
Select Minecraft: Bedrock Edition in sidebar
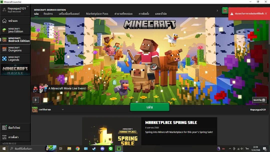coord(15,40)
